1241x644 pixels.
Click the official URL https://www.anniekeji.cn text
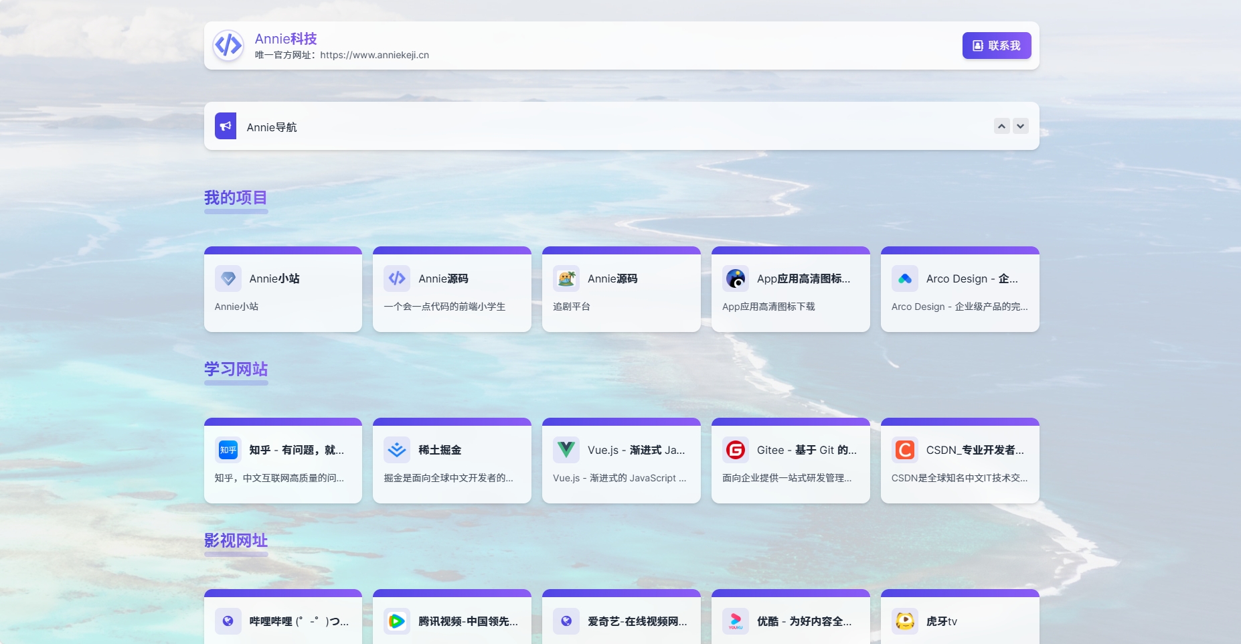[x=375, y=55]
